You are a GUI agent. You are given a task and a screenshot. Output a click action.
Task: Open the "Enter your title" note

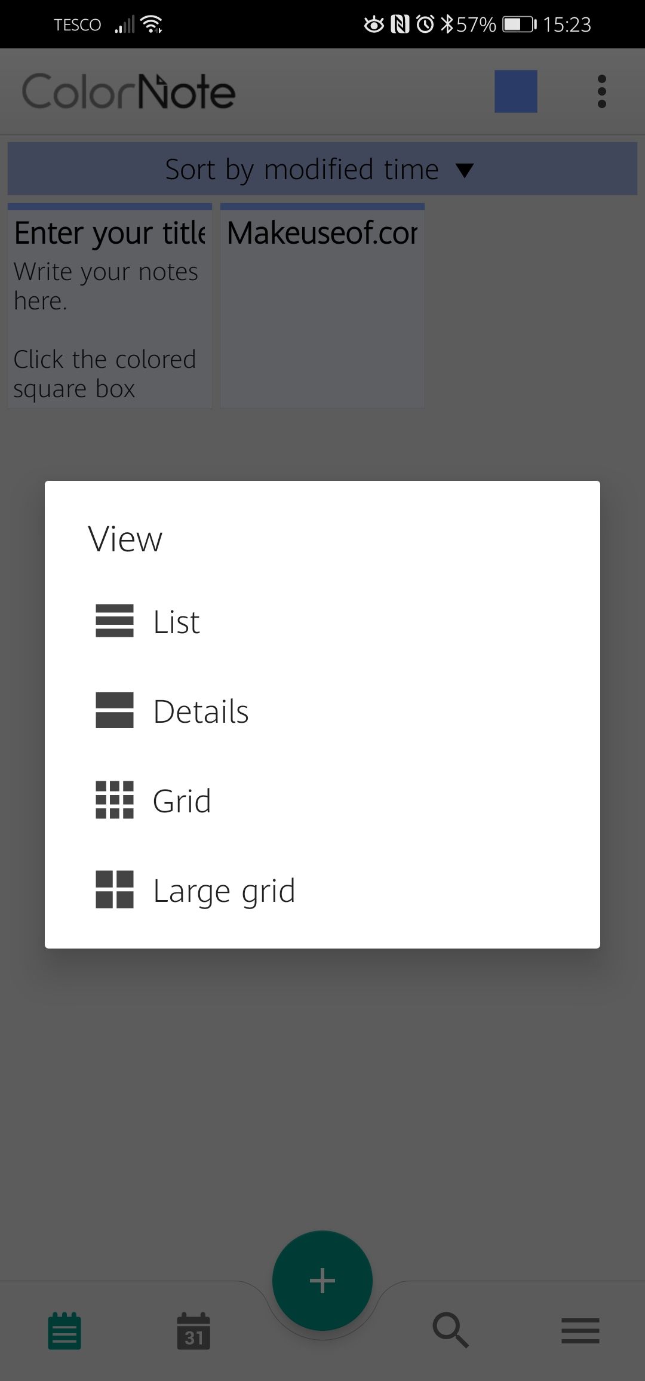(x=110, y=306)
